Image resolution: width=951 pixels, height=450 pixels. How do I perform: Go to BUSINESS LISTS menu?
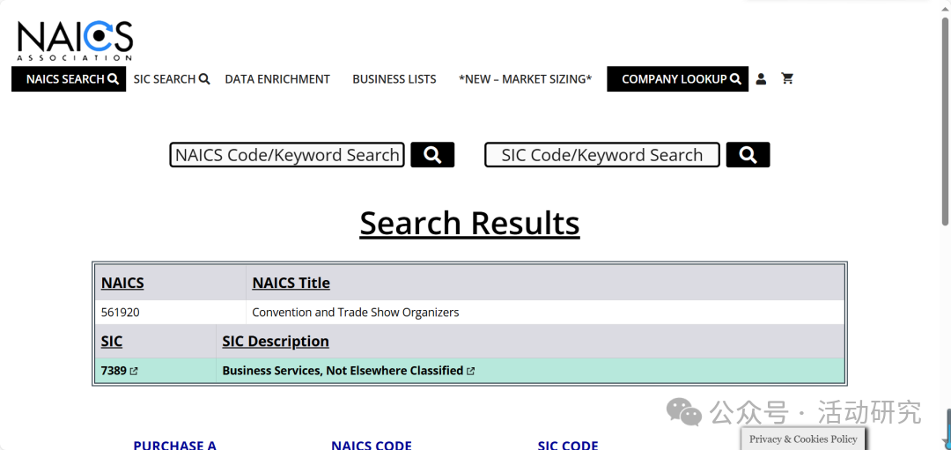point(394,79)
